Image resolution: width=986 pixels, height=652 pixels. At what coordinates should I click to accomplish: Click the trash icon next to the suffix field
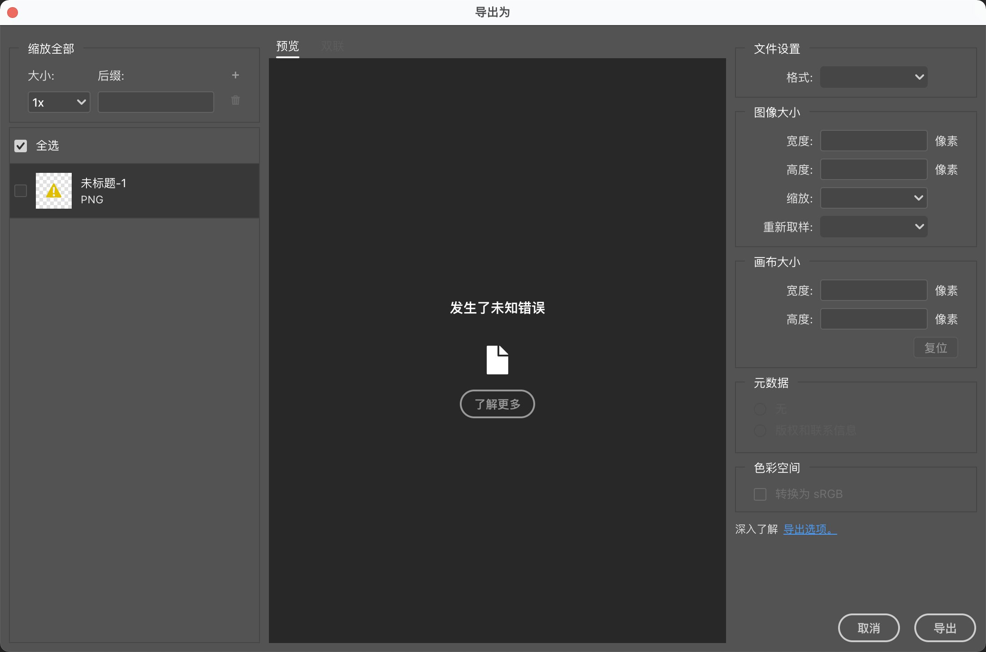pyautogui.click(x=235, y=100)
